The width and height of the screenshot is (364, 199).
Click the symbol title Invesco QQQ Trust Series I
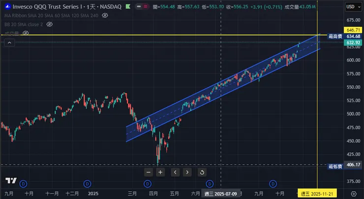tap(48, 7)
